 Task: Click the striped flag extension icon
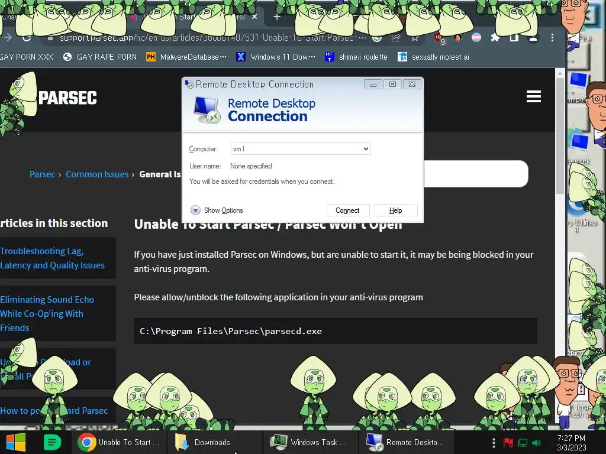tap(476, 37)
